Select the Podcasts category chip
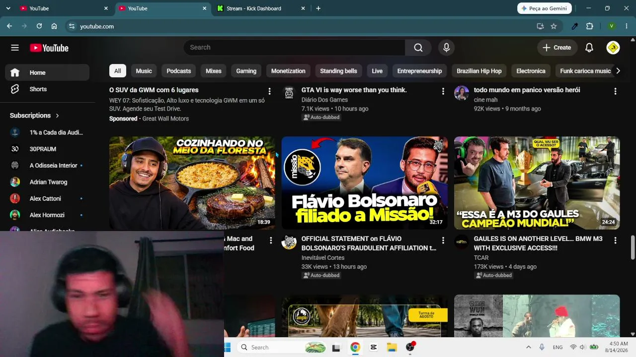The image size is (636, 357). coord(179,71)
